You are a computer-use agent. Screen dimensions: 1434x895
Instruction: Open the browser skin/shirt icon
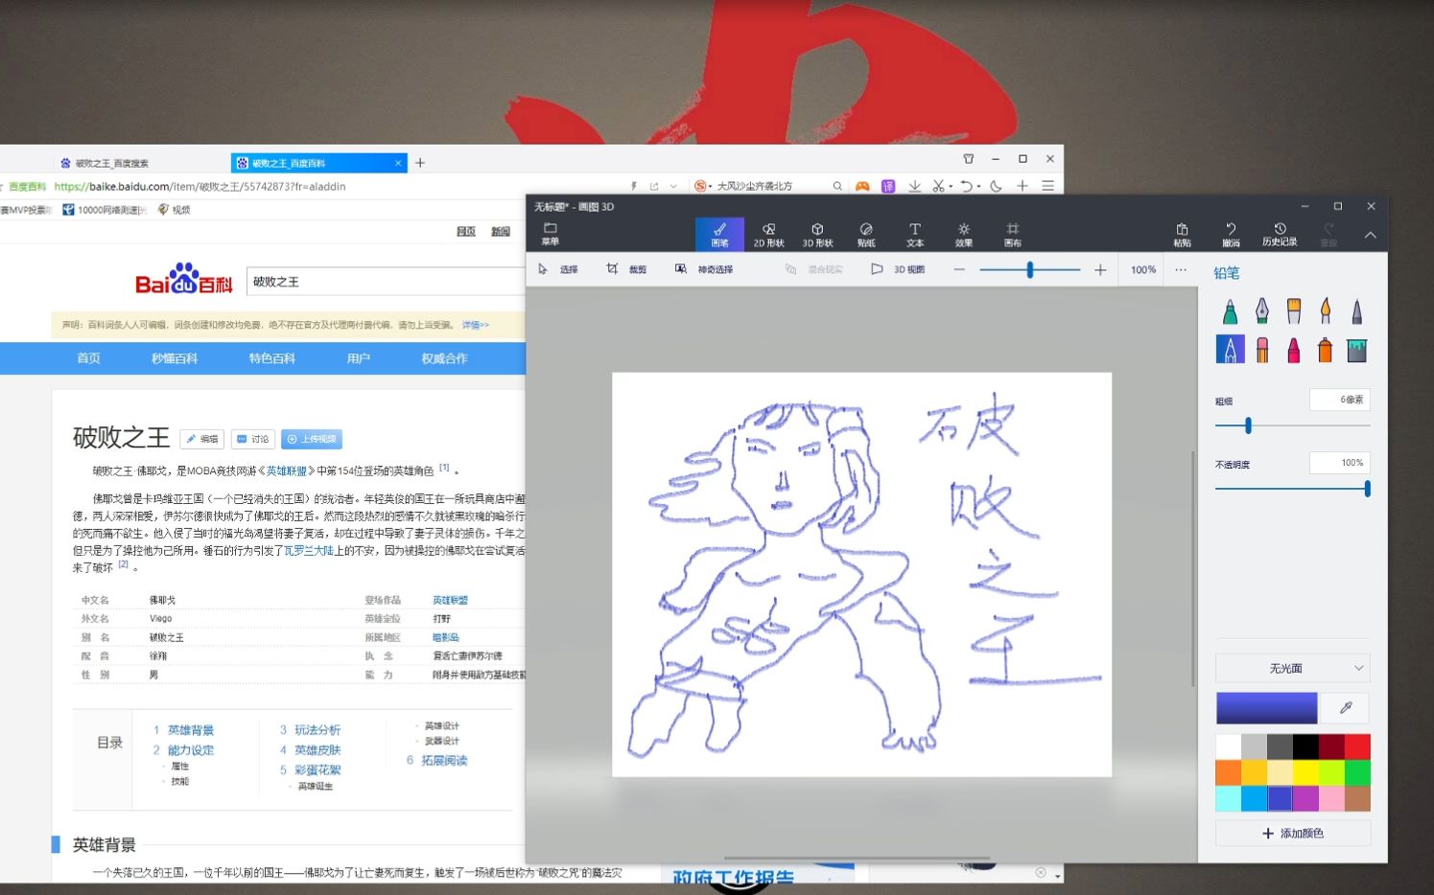pyautogui.click(x=968, y=159)
